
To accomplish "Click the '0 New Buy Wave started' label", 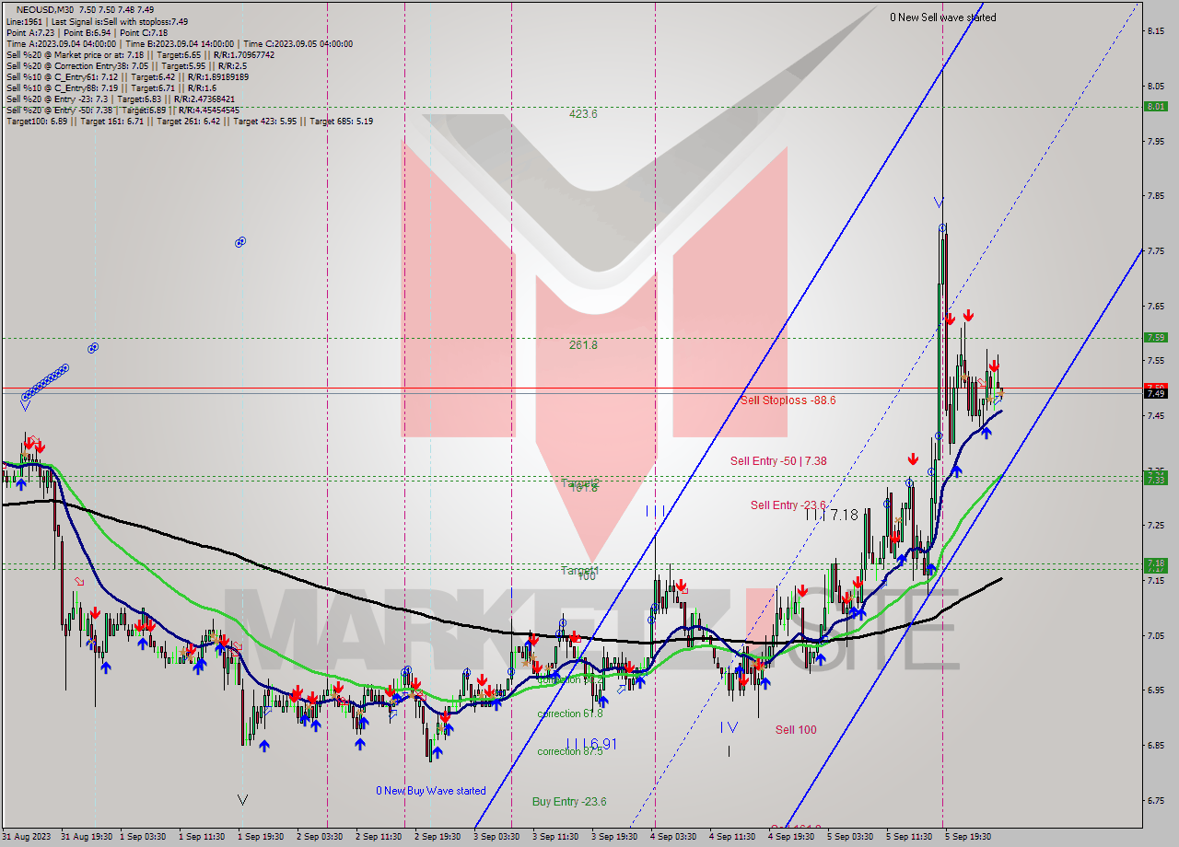I will coord(430,791).
